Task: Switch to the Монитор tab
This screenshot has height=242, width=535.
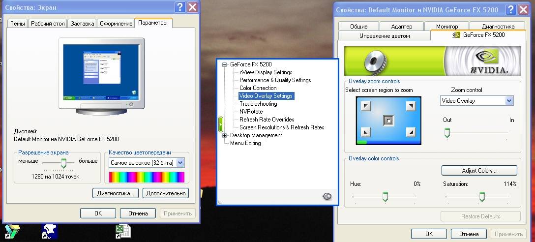Action: [447, 26]
